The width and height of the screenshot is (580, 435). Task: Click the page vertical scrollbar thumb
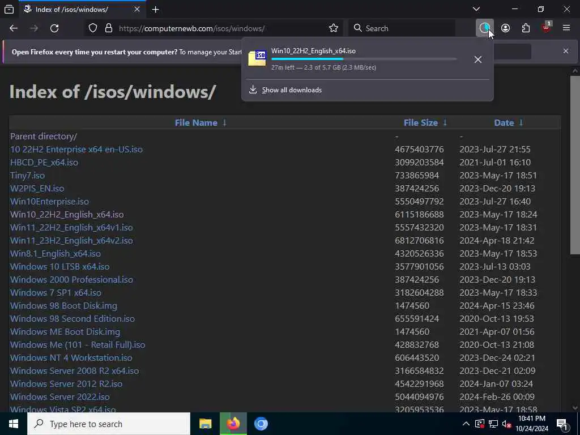pyautogui.click(x=575, y=165)
